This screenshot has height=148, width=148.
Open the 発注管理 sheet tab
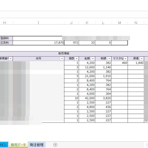[x=37, y=145]
